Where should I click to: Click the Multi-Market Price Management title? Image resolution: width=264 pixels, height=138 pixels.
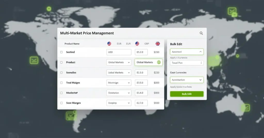coord(87,33)
